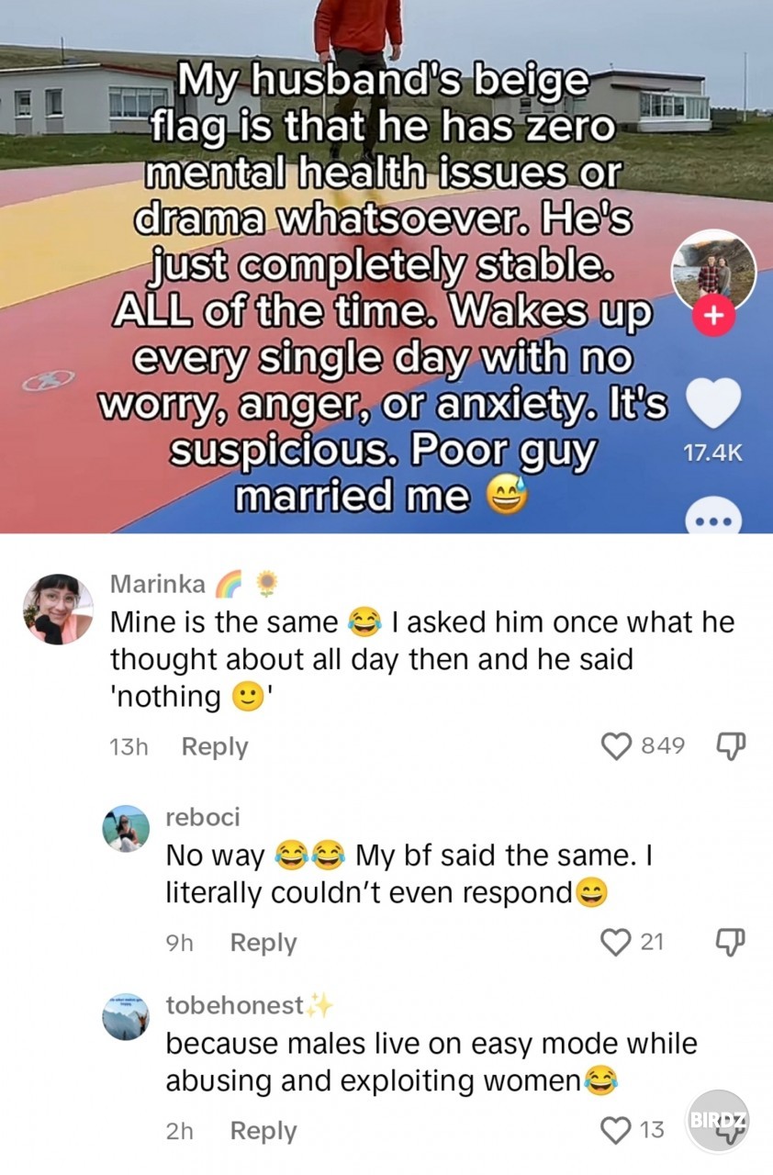Open reboci's profile avatar
This screenshot has height=1175, width=773.
coord(125,828)
